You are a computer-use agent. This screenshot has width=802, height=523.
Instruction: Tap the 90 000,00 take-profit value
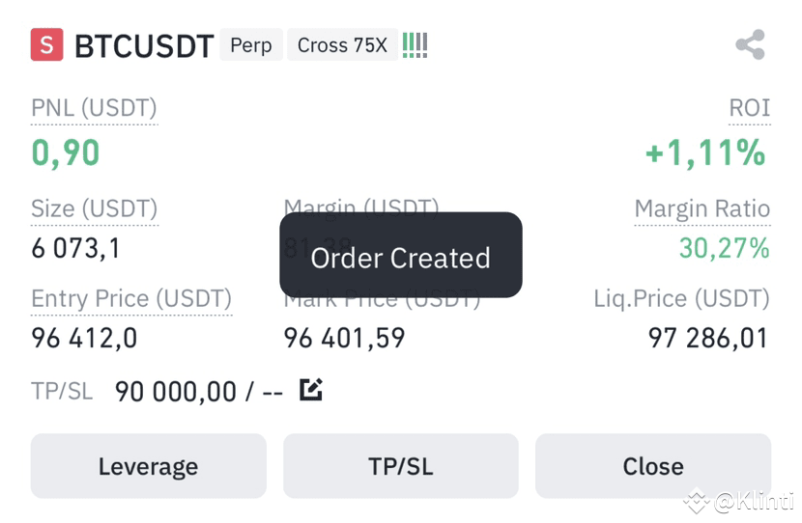click(x=176, y=392)
